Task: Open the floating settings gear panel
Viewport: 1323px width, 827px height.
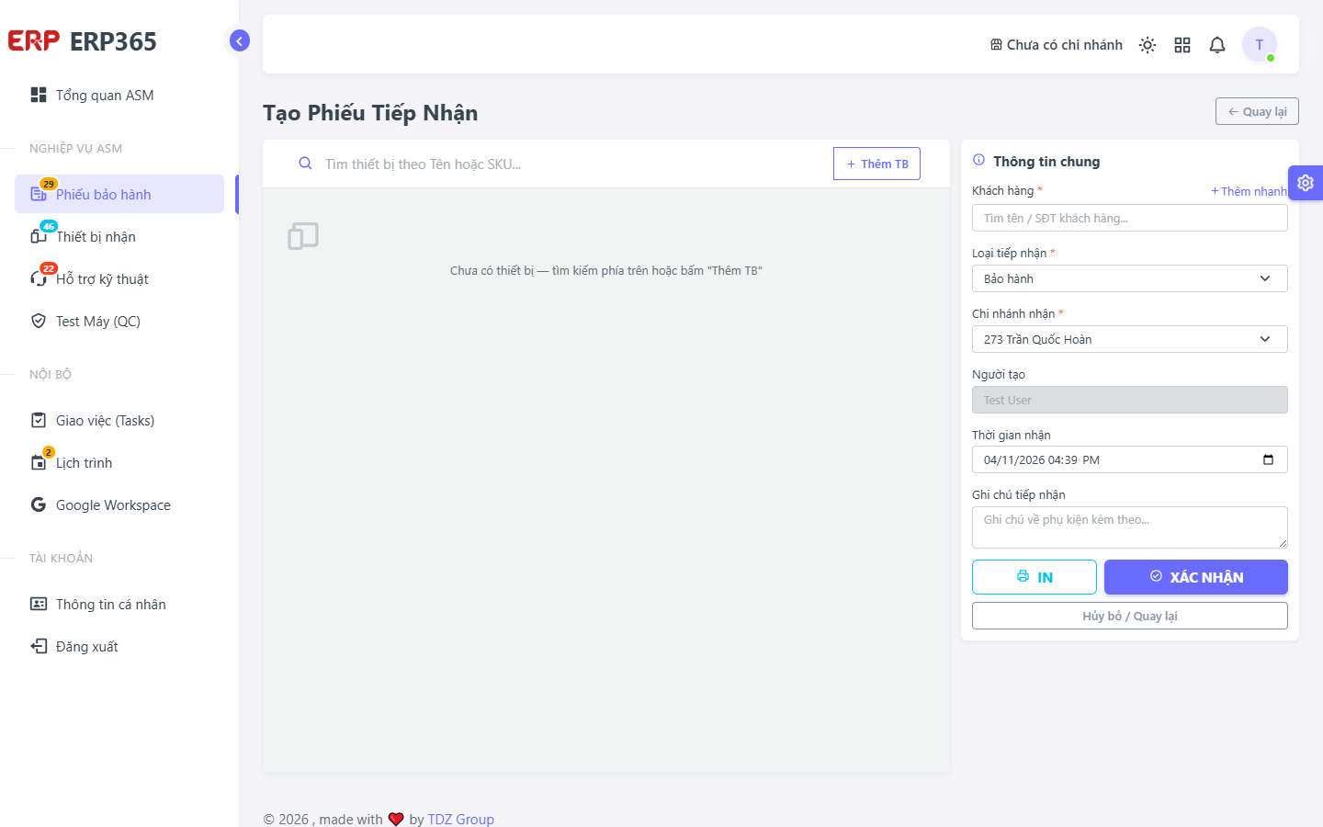Action: (x=1306, y=183)
